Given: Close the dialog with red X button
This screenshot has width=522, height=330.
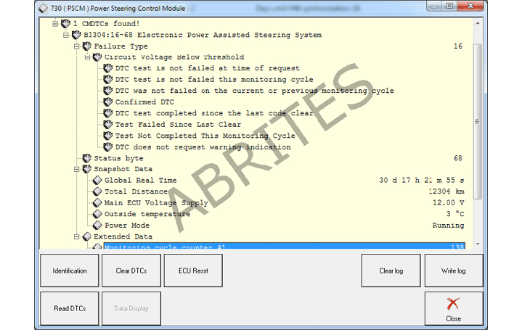Looking at the screenshot, I should [453, 308].
